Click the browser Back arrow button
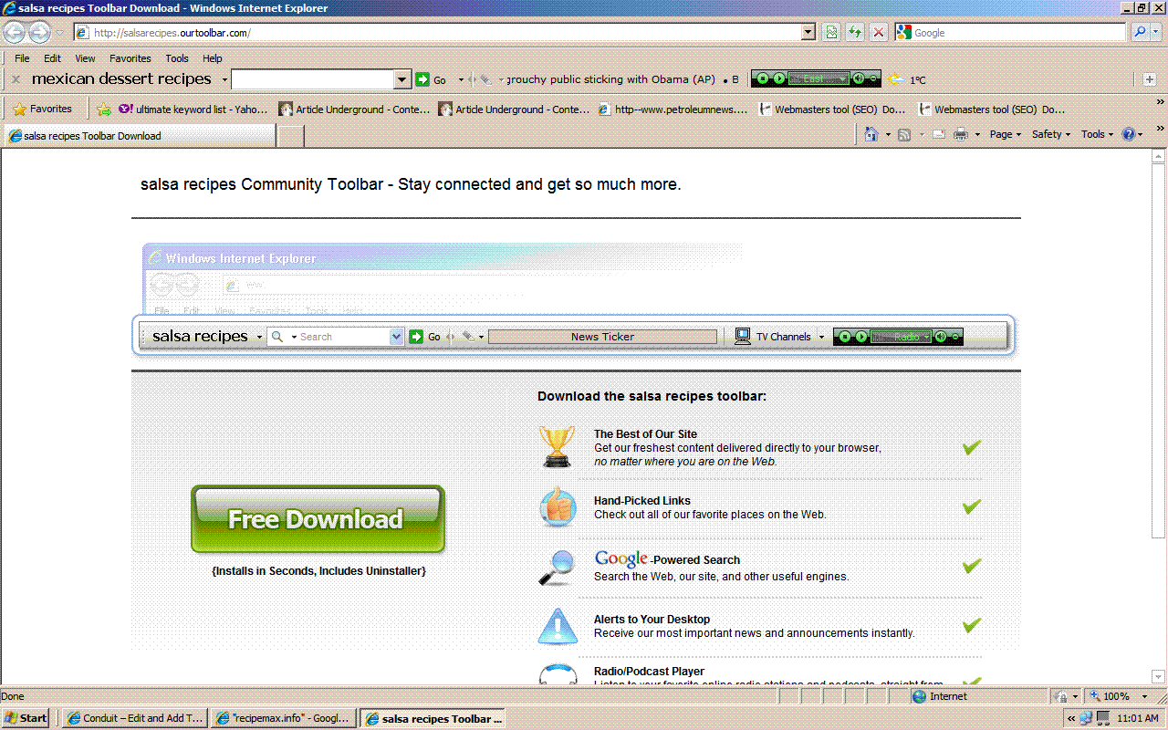This screenshot has width=1168, height=730. (x=15, y=33)
